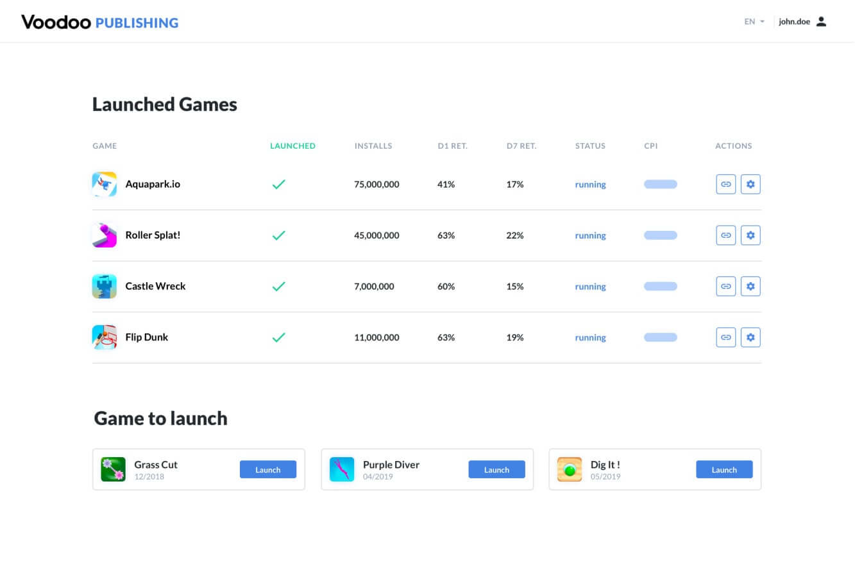
Task: Launch the Purple Diver game
Action: (x=496, y=469)
